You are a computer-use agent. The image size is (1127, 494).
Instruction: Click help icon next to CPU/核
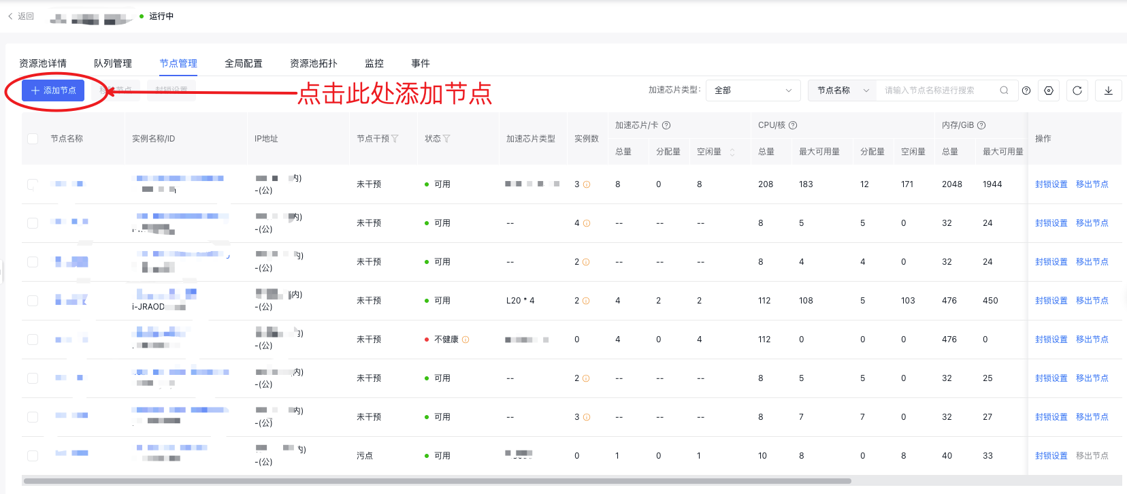(x=793, y=125)
